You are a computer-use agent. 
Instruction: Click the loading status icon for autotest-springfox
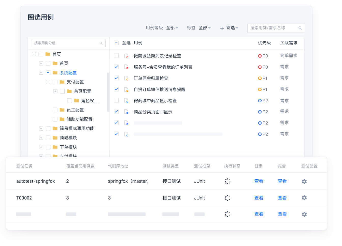227,181
